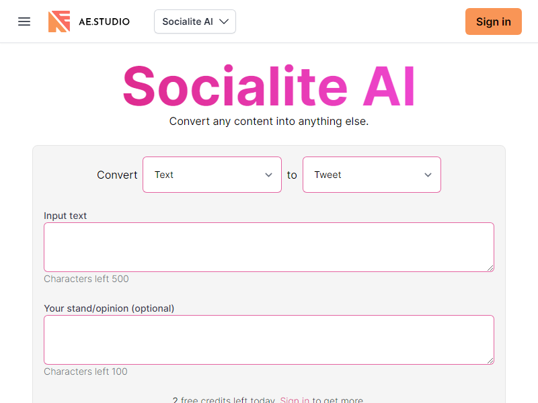Open the hamburger navigation menu
The width and height of the screenshot is (538, 403).
tap(24, 21)
